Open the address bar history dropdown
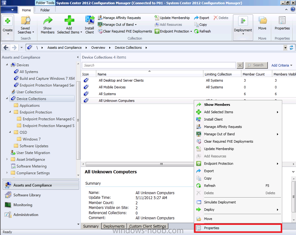The height and width of the screenshot is (235, 296). (x=285, y=48)
